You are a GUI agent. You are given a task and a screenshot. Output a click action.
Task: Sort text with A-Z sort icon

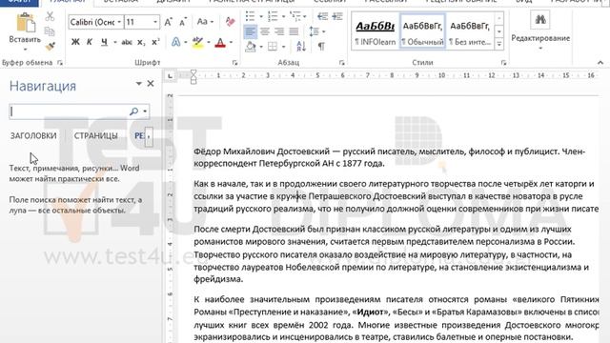(301, 47)
